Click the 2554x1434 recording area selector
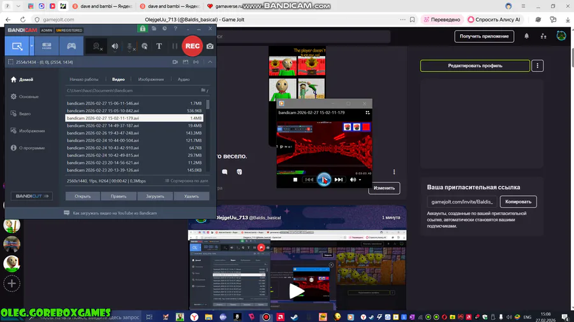 41,62
